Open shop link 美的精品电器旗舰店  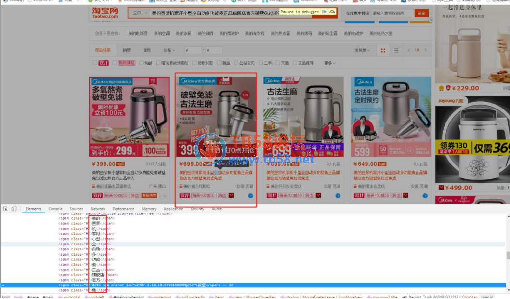coord(114,186)
